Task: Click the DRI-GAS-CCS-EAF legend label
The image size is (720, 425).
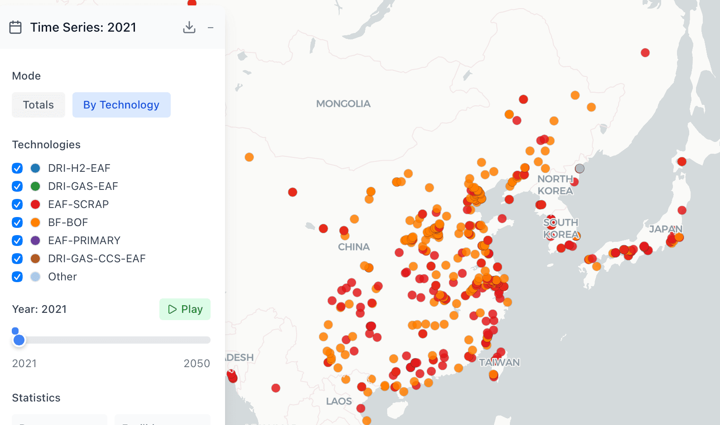Action: pos(97,259)
